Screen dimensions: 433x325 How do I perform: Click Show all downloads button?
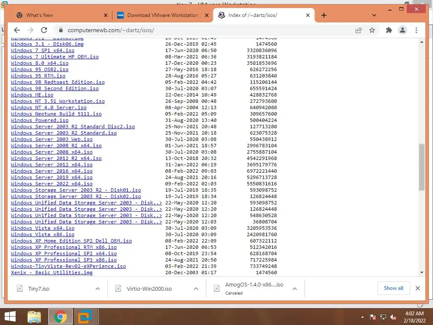coord(394,288)
